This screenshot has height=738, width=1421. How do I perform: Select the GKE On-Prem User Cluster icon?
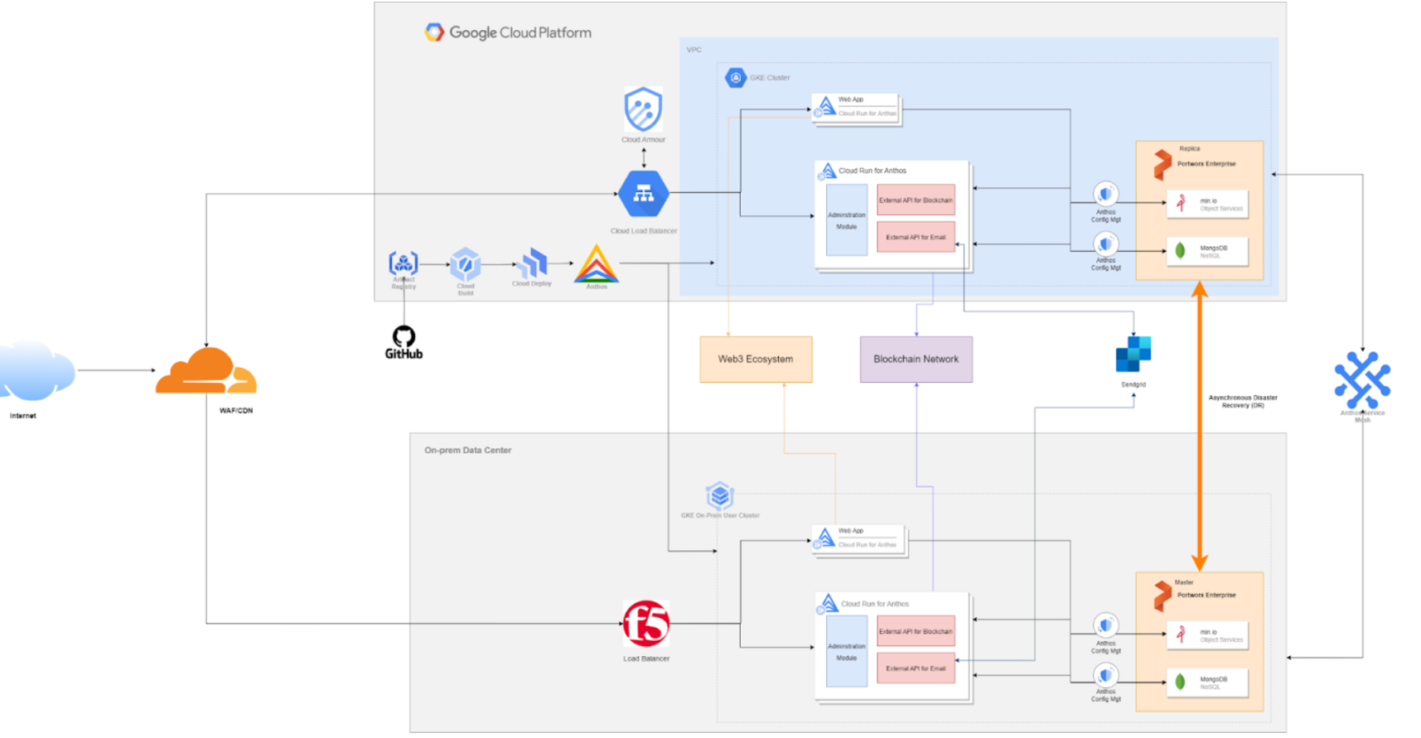pyautogui.click(x=719, y=495)
